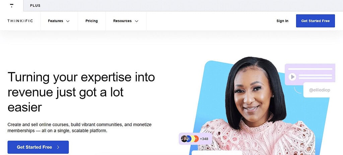Click the THINKIFIC wordmark logo
The image size is (343, 155).
[x=20, y=21]
